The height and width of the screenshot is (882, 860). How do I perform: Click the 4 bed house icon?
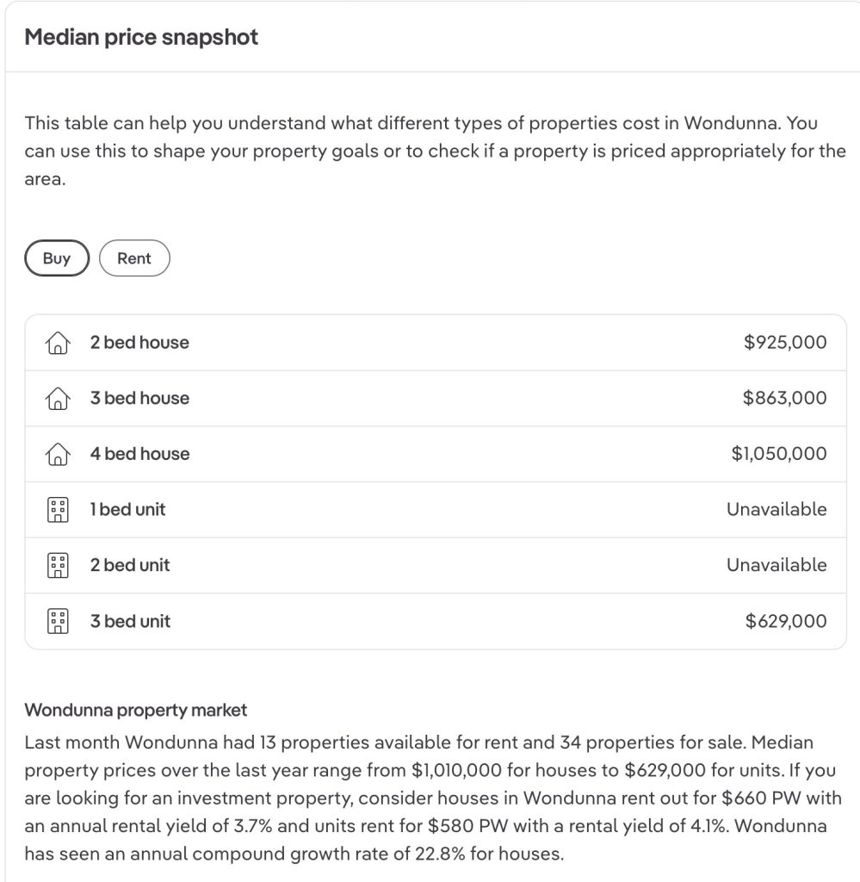click(58, 454)
